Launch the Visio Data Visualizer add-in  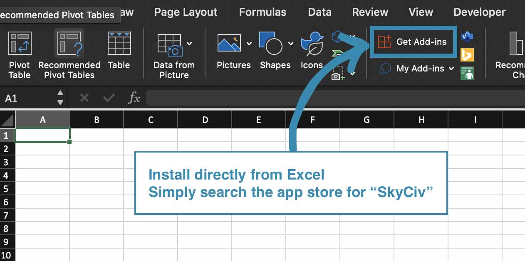[467, 37]
